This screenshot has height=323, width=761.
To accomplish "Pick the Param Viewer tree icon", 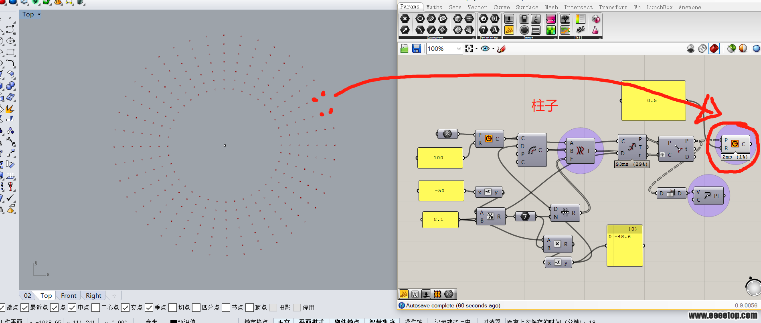I will click(x=565, y=19).
